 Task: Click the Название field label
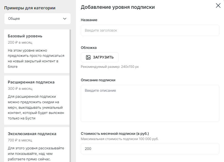pyautogui.click(x=89, y=20)
